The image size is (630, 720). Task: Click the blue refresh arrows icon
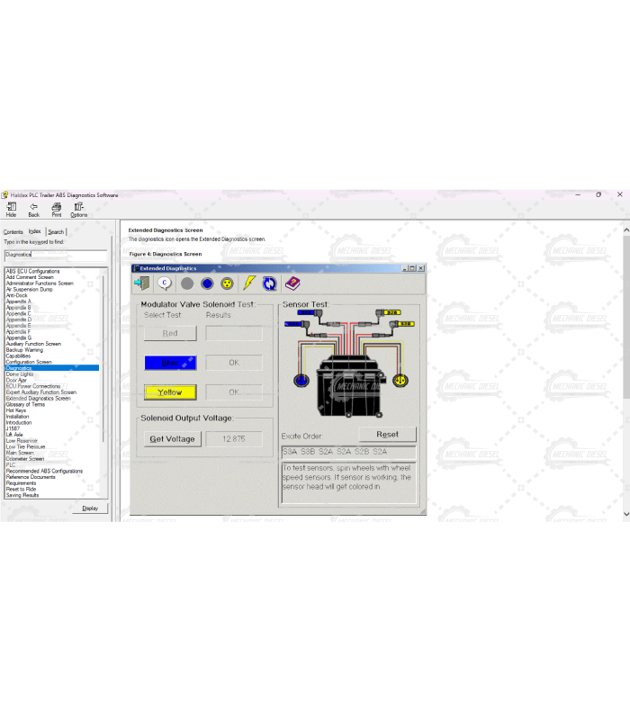[x=269, y=283]
